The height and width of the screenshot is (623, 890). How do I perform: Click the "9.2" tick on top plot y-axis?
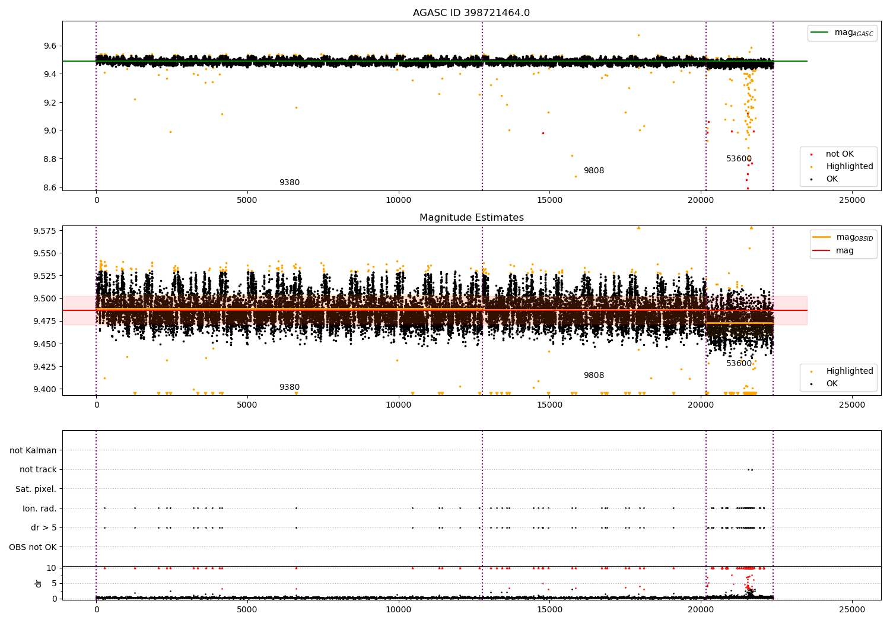[x=50, y=103]
